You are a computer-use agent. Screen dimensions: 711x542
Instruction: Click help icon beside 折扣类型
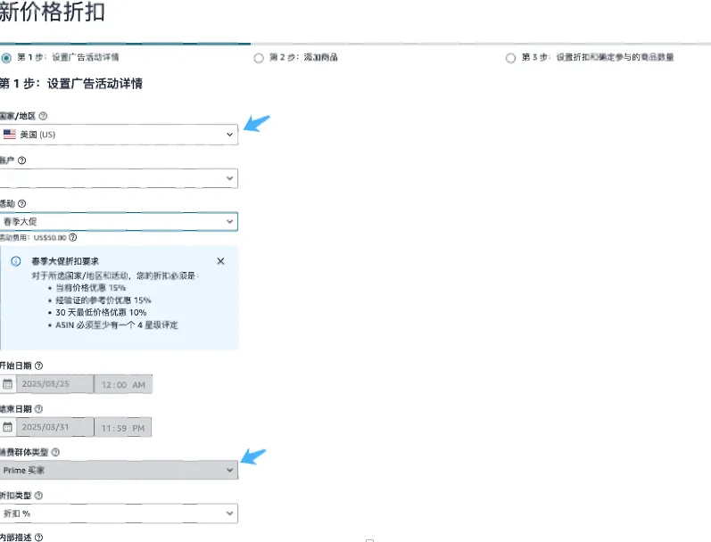[38, 495]
